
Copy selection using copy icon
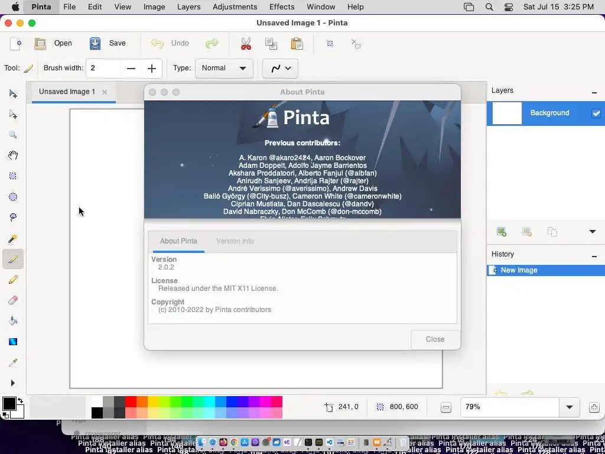pos(271,43)
